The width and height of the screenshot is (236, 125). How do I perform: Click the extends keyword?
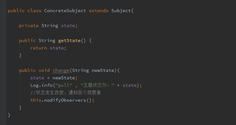99,11
